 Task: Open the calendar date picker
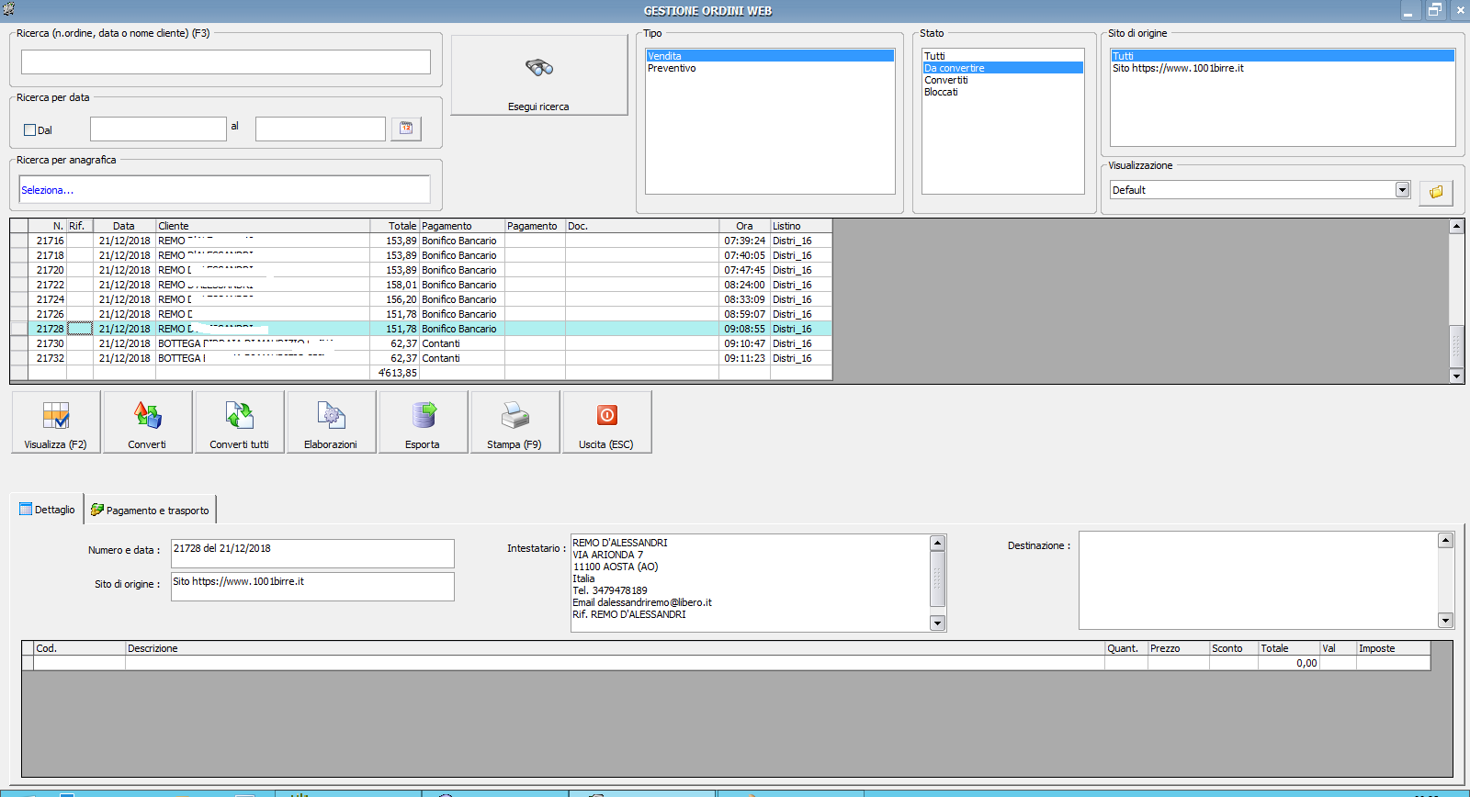tap(406, 129)
